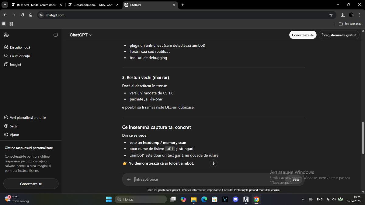The image size is (365, 205).
Task: Start a new chat via Discuție nouă
Action: click(x=20, y=47)
